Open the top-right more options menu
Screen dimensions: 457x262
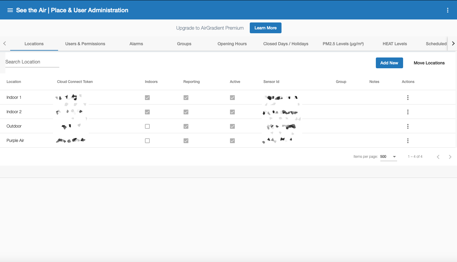pos(447,10)
